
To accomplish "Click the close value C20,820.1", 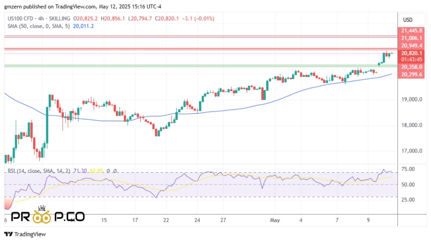I will tap(166, 18).
